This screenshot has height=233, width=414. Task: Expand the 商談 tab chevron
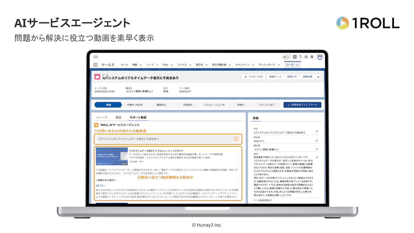pos(141,65)
